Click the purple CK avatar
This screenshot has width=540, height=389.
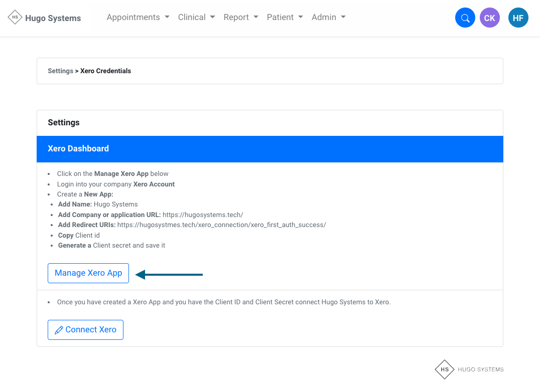tap(489, 18)
